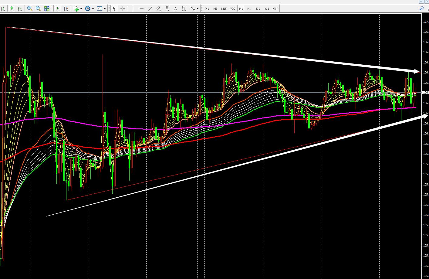Choose the Equidistant Channel tool
The width and height of the screenshot is (429, 279).
[x=158, y=9]
